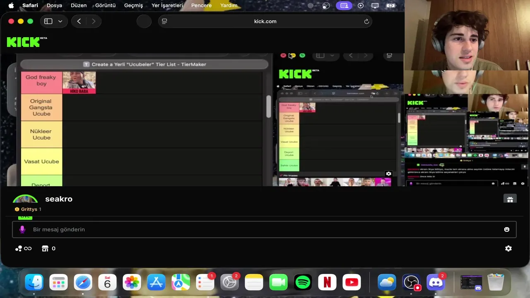
Task: Open Discord from the Dock
Action: click(436, 283)
